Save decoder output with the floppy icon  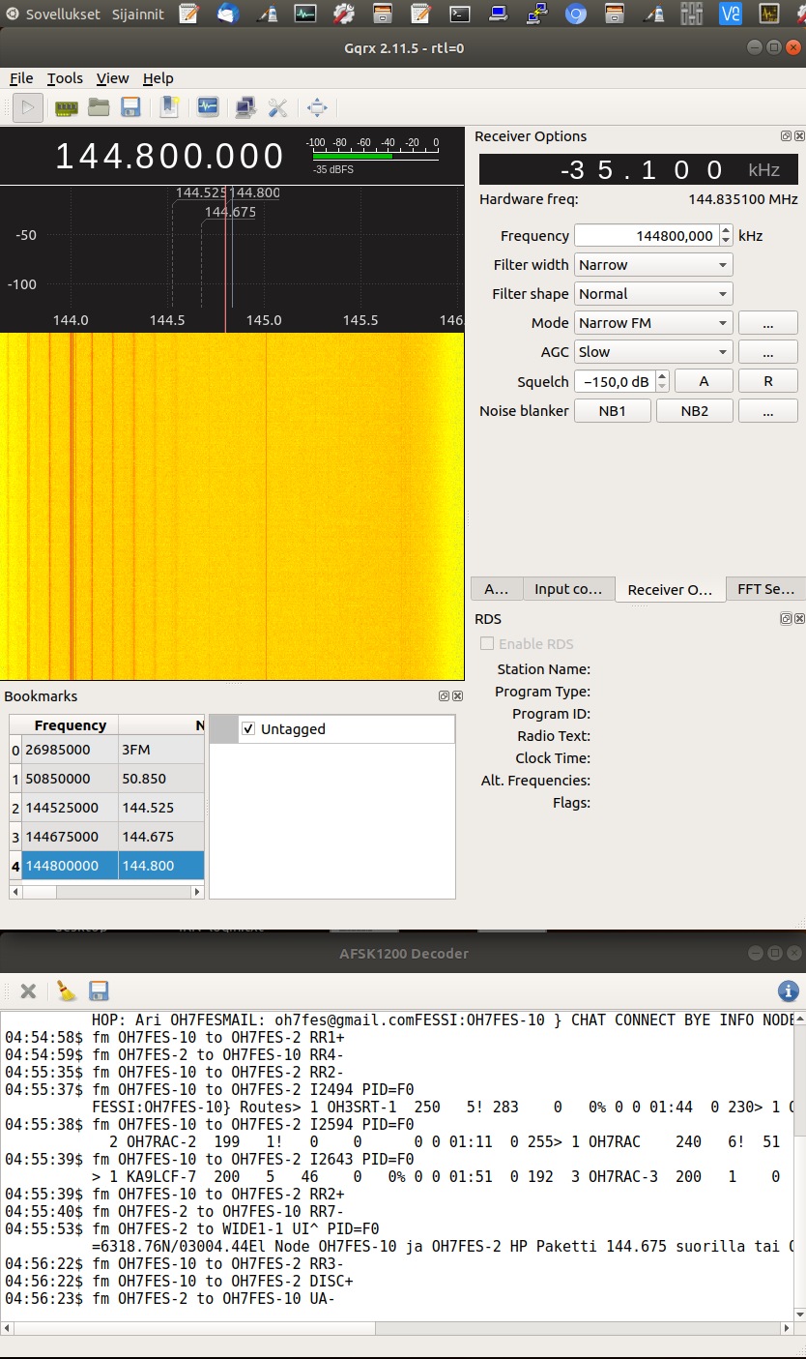coord(99,990)
